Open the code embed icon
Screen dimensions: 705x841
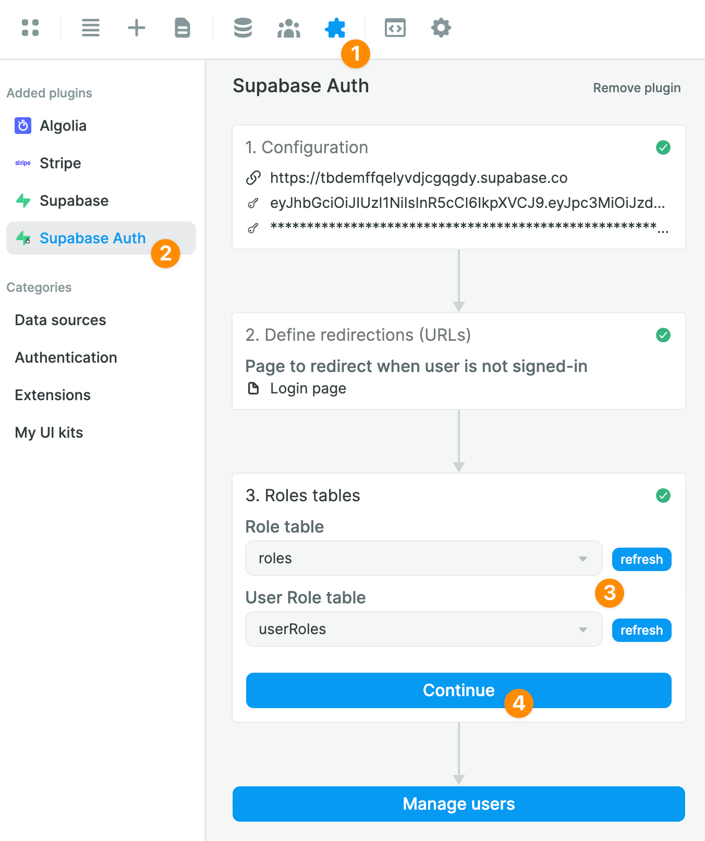coord(395,28)
